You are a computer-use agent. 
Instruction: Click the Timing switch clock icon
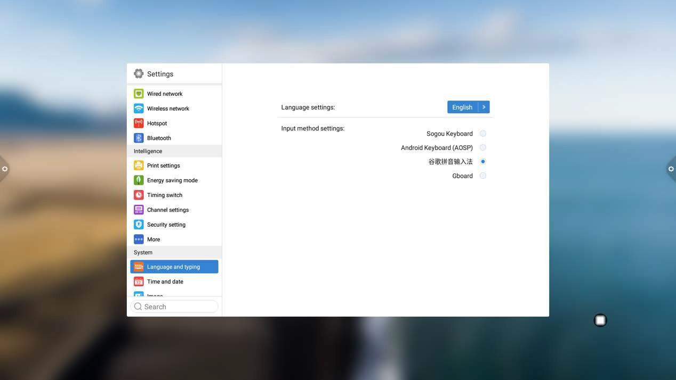(139, 195)
